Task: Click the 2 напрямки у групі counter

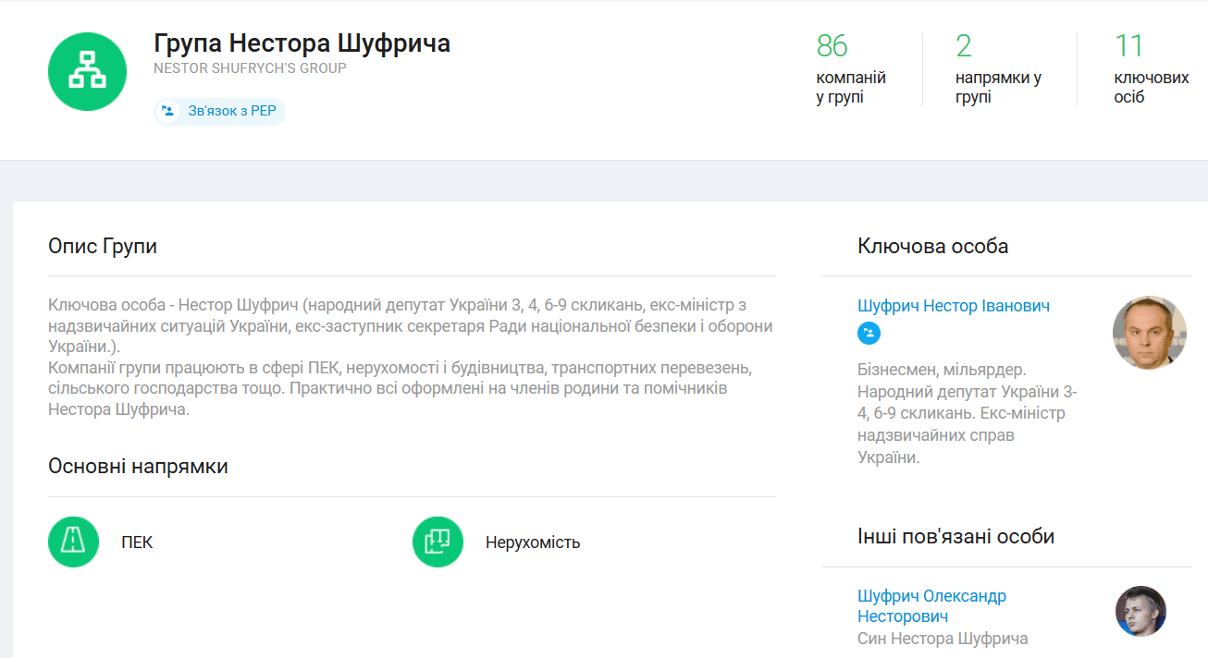Action: [997, 69]
